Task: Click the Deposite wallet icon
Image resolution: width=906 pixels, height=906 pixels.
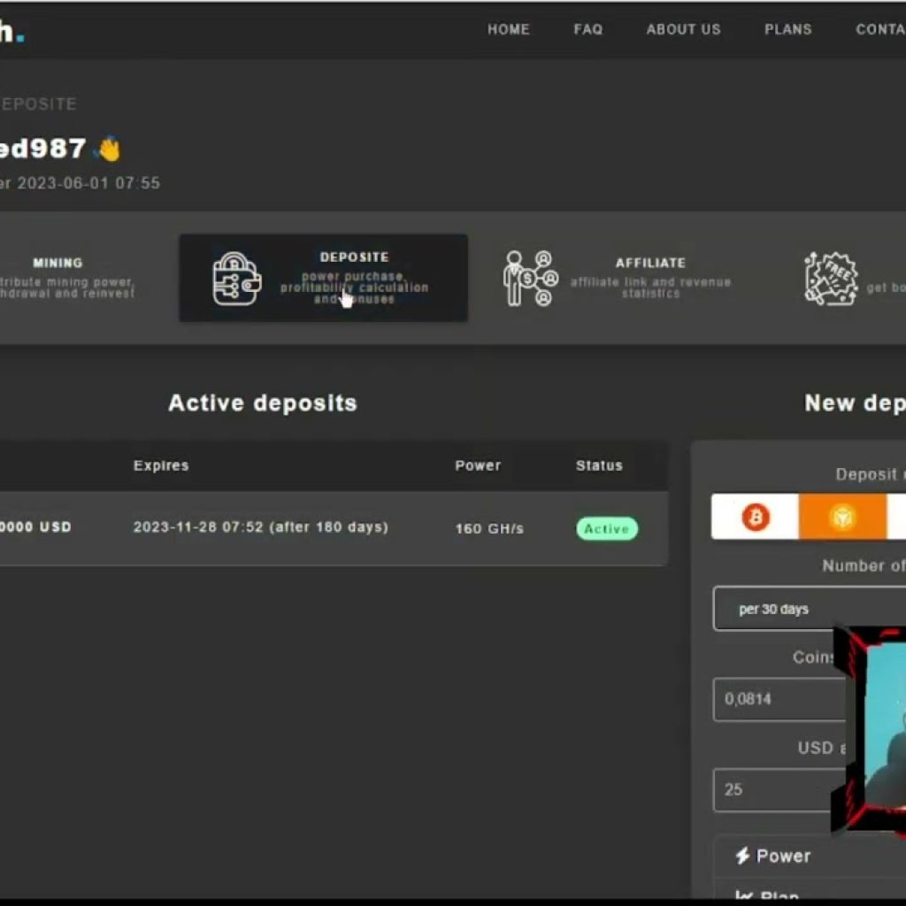Action: coord(237,279)
